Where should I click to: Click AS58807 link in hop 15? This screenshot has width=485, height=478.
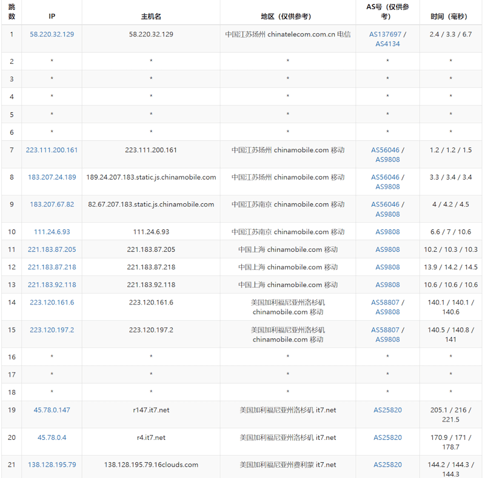coord(385,330)
